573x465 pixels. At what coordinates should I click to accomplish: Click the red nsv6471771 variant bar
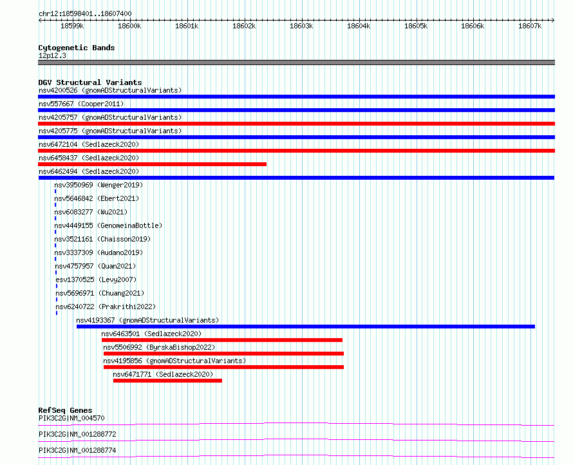click(167, 381)
